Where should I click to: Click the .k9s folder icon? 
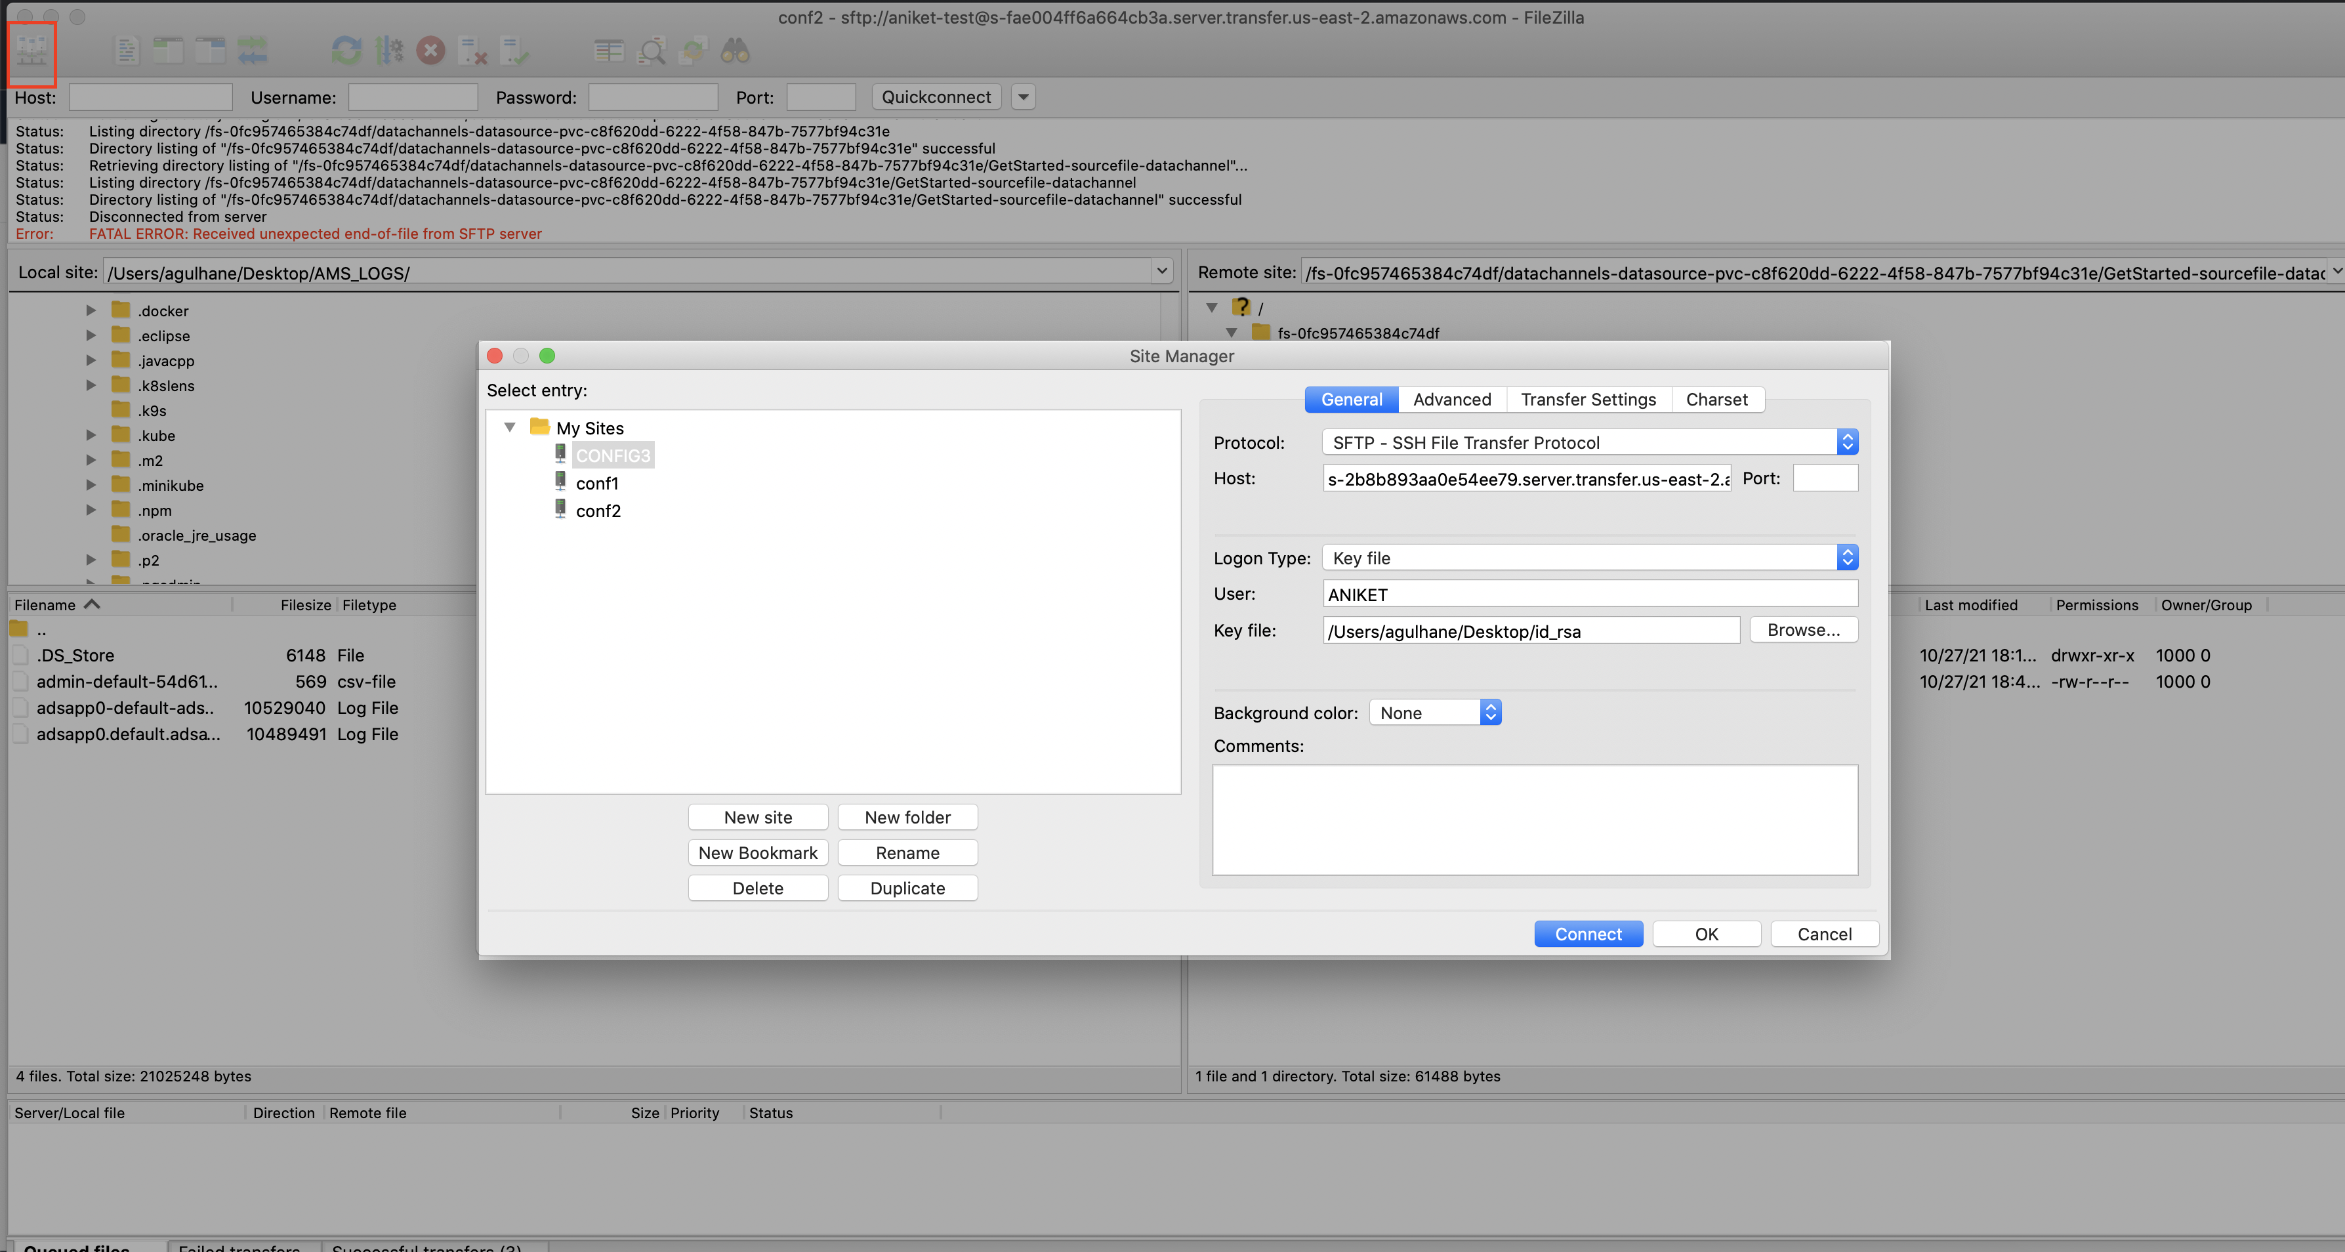coord(121,409)
